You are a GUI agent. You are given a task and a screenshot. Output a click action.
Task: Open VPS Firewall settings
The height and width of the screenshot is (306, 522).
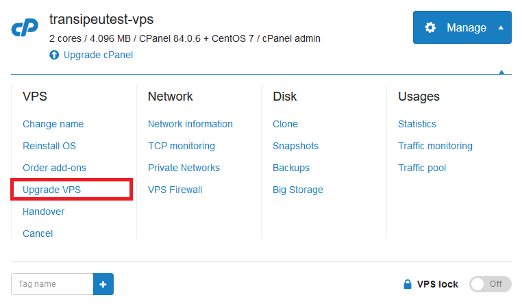[175, 190]
